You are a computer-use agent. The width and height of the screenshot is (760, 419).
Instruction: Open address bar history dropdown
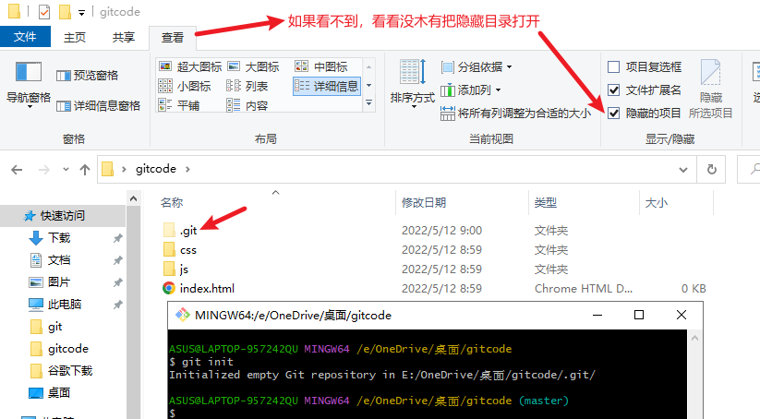click(x=683, y=170)
